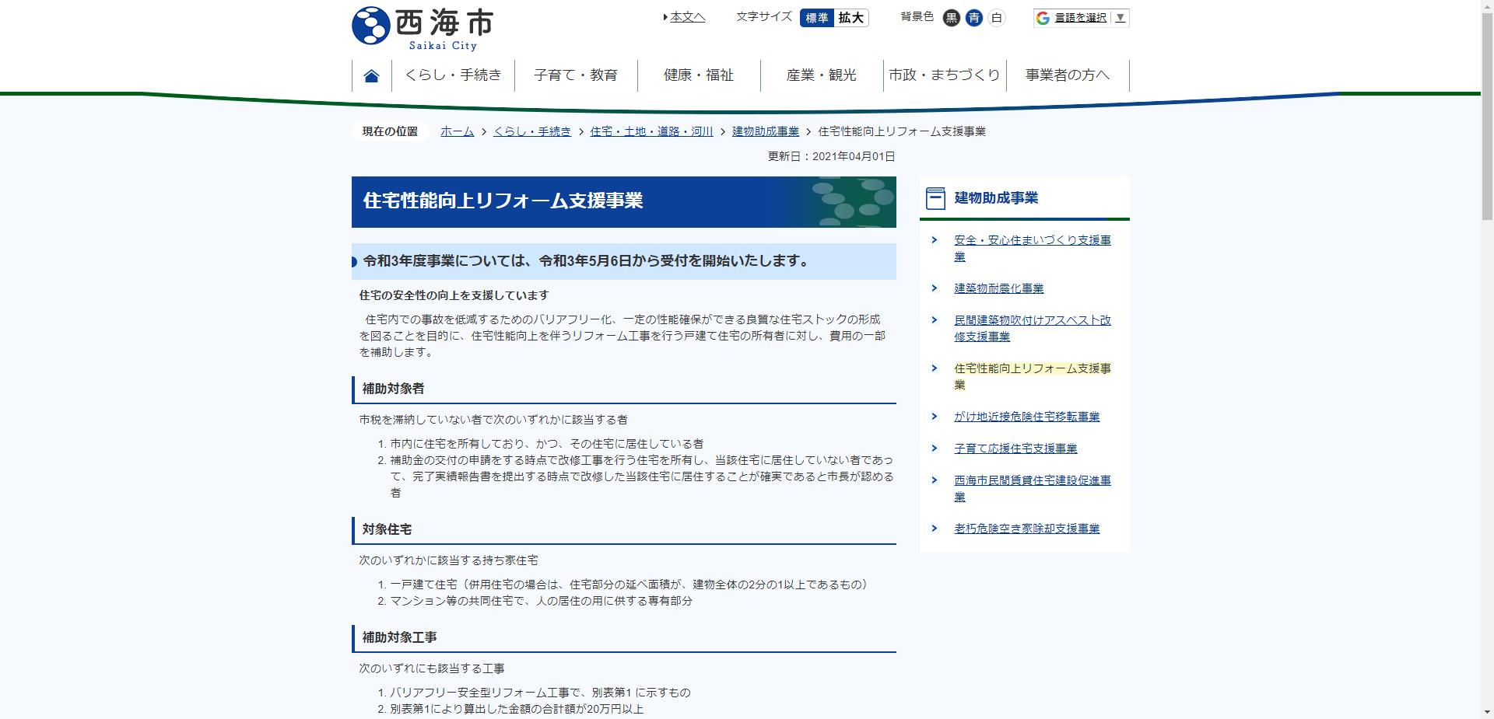Select the 健康・福祉 menu item
This screenshot has width=1494, height=719.
pos(698,75)
